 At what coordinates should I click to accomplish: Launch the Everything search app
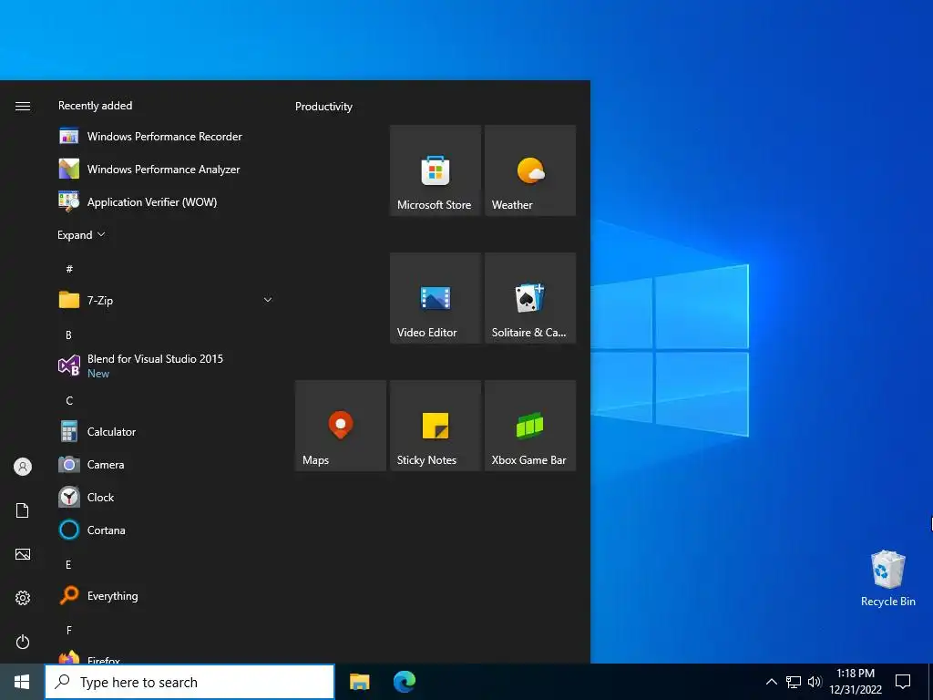tap(167, 596)
